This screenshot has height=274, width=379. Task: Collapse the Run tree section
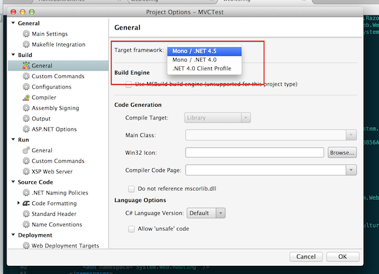tap(13, 140)
